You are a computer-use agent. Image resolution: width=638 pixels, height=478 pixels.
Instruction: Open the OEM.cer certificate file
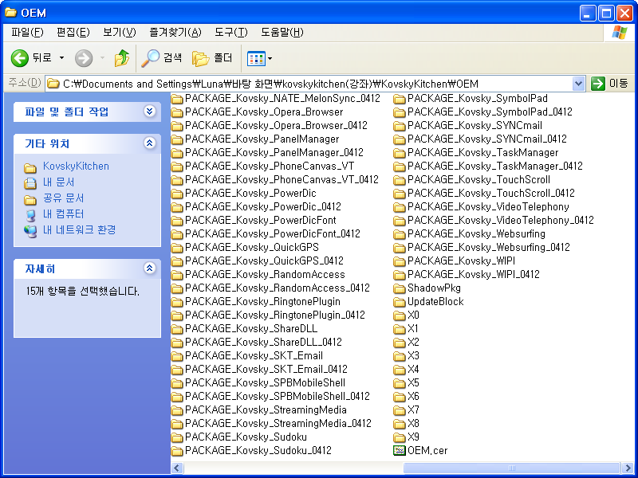pyautogui.click(x=423, y=450)
